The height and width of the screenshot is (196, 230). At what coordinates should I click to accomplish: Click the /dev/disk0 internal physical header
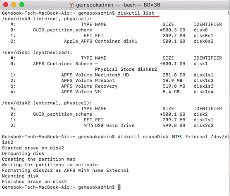pos(47,19)
